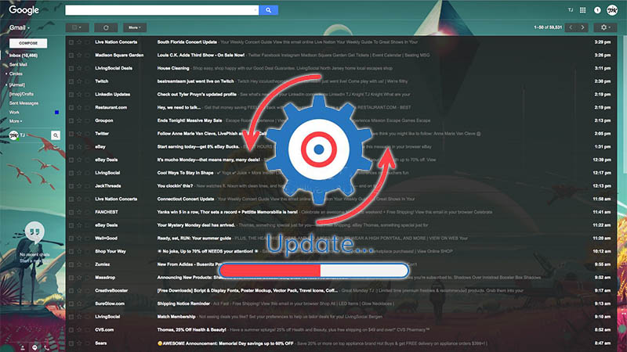
Task: Click the TJ profile name link at top
Action: pos(571,10)
